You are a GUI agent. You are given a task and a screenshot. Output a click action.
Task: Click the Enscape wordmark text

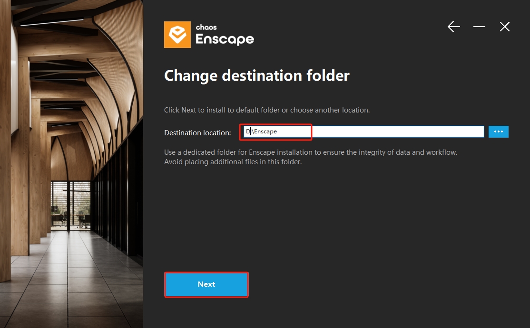(225, 39)
